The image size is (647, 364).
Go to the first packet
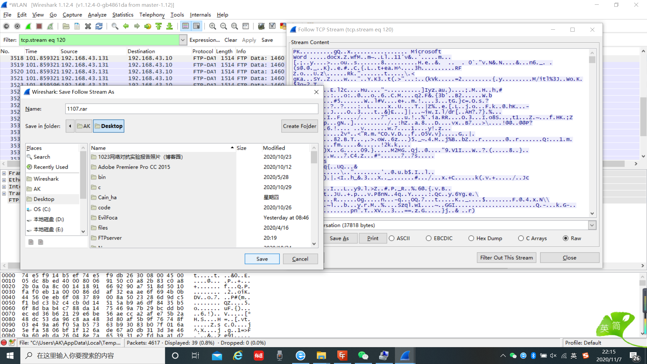pyautogui.click(x=158, y=26)
